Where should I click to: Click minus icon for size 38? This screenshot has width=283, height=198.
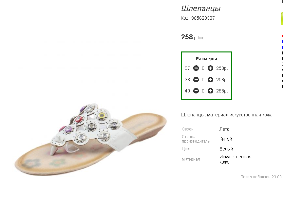[x=196, y=80]
